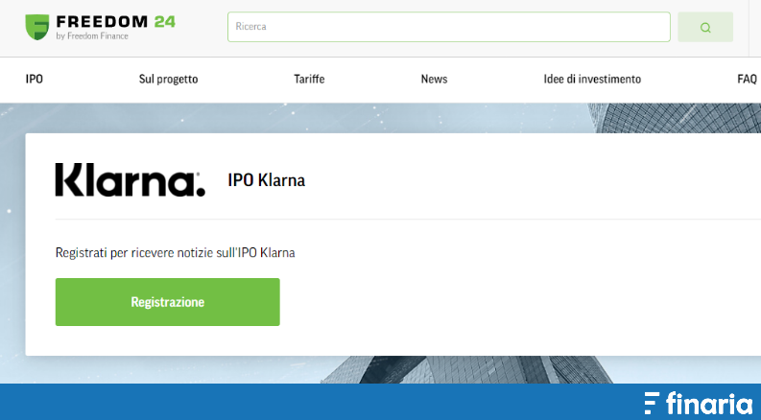This screenshot has width=761, height=420.
Task: Open Idee di investimento menu
Action: coord(592,79)
